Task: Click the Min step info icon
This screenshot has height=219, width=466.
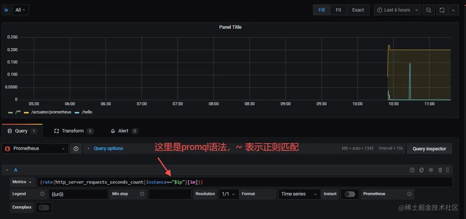Action: click(x=142, y=194)
